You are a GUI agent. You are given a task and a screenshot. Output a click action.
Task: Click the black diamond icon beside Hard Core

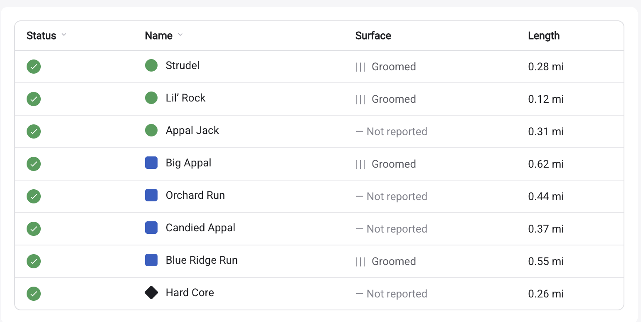pos(151,292)
